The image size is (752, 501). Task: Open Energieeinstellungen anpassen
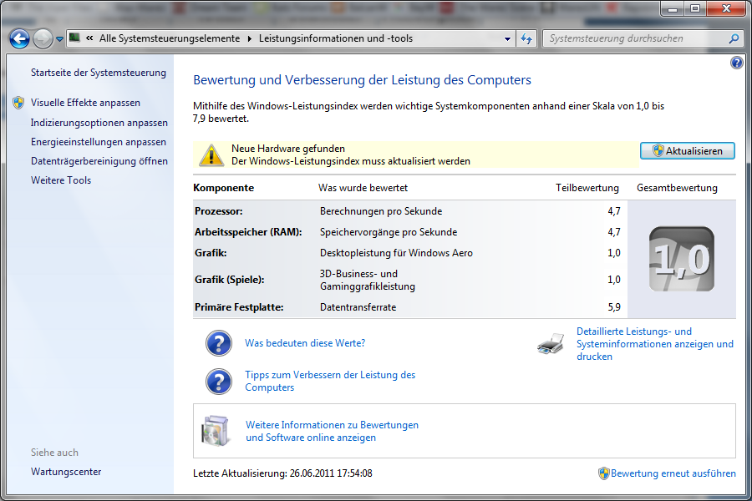[99, 142]
